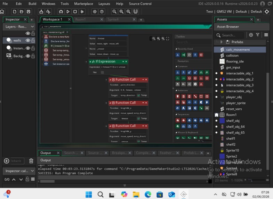Lock the Background layer
This screenshot has width=273, height=199.
[33, 56]
